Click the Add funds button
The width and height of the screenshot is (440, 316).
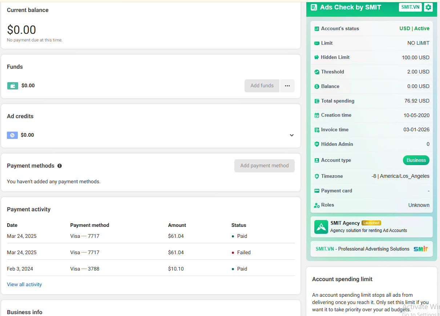point(262,86)
